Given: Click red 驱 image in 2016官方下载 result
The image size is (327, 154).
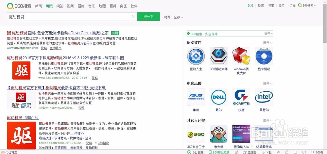Looking at the screenshot, I should pyautogui.click(x=21, y=70).
